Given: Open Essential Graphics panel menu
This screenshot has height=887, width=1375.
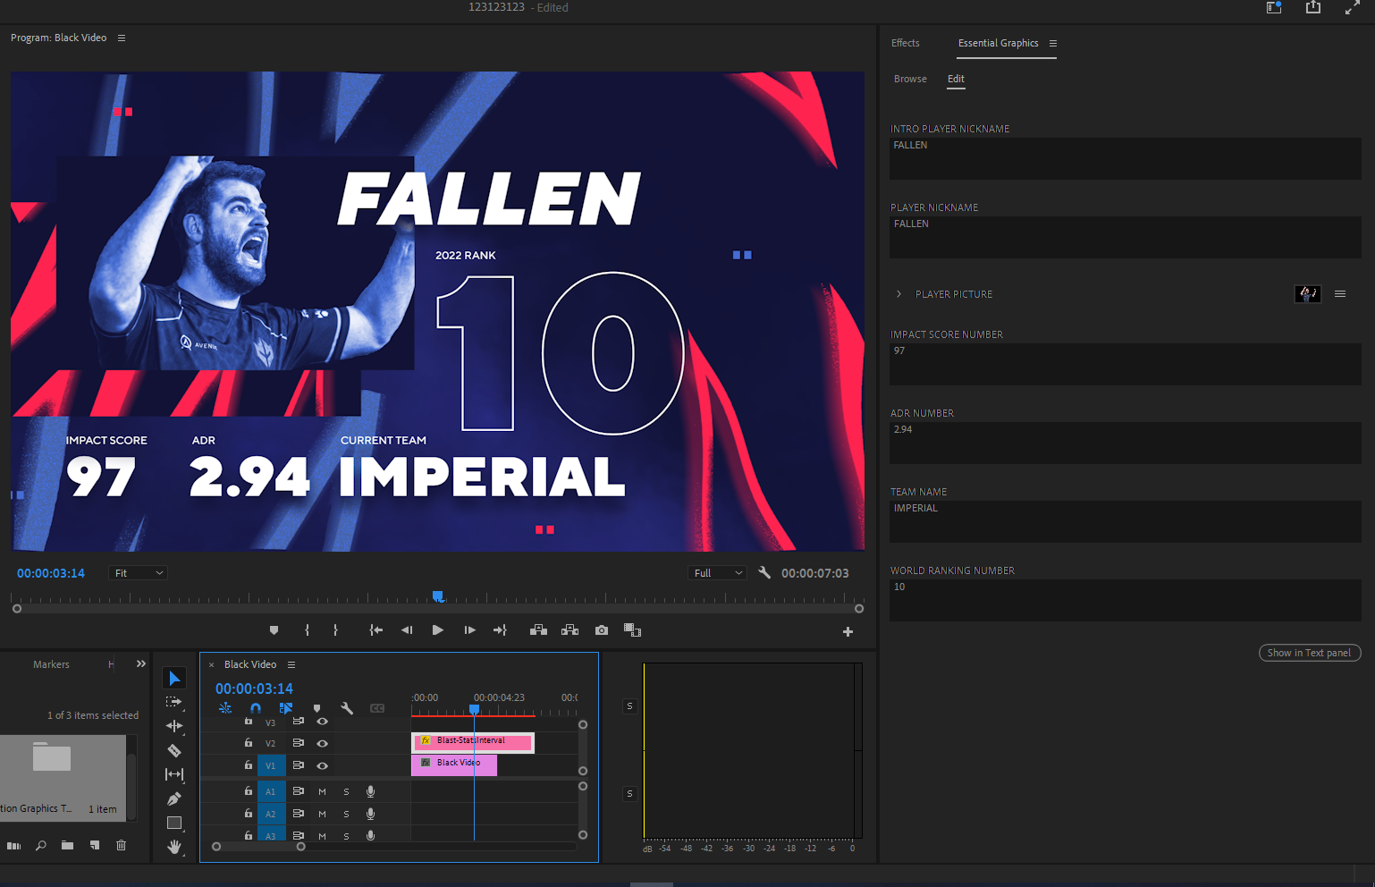Looking at the screenshot, I should 1053,43.
